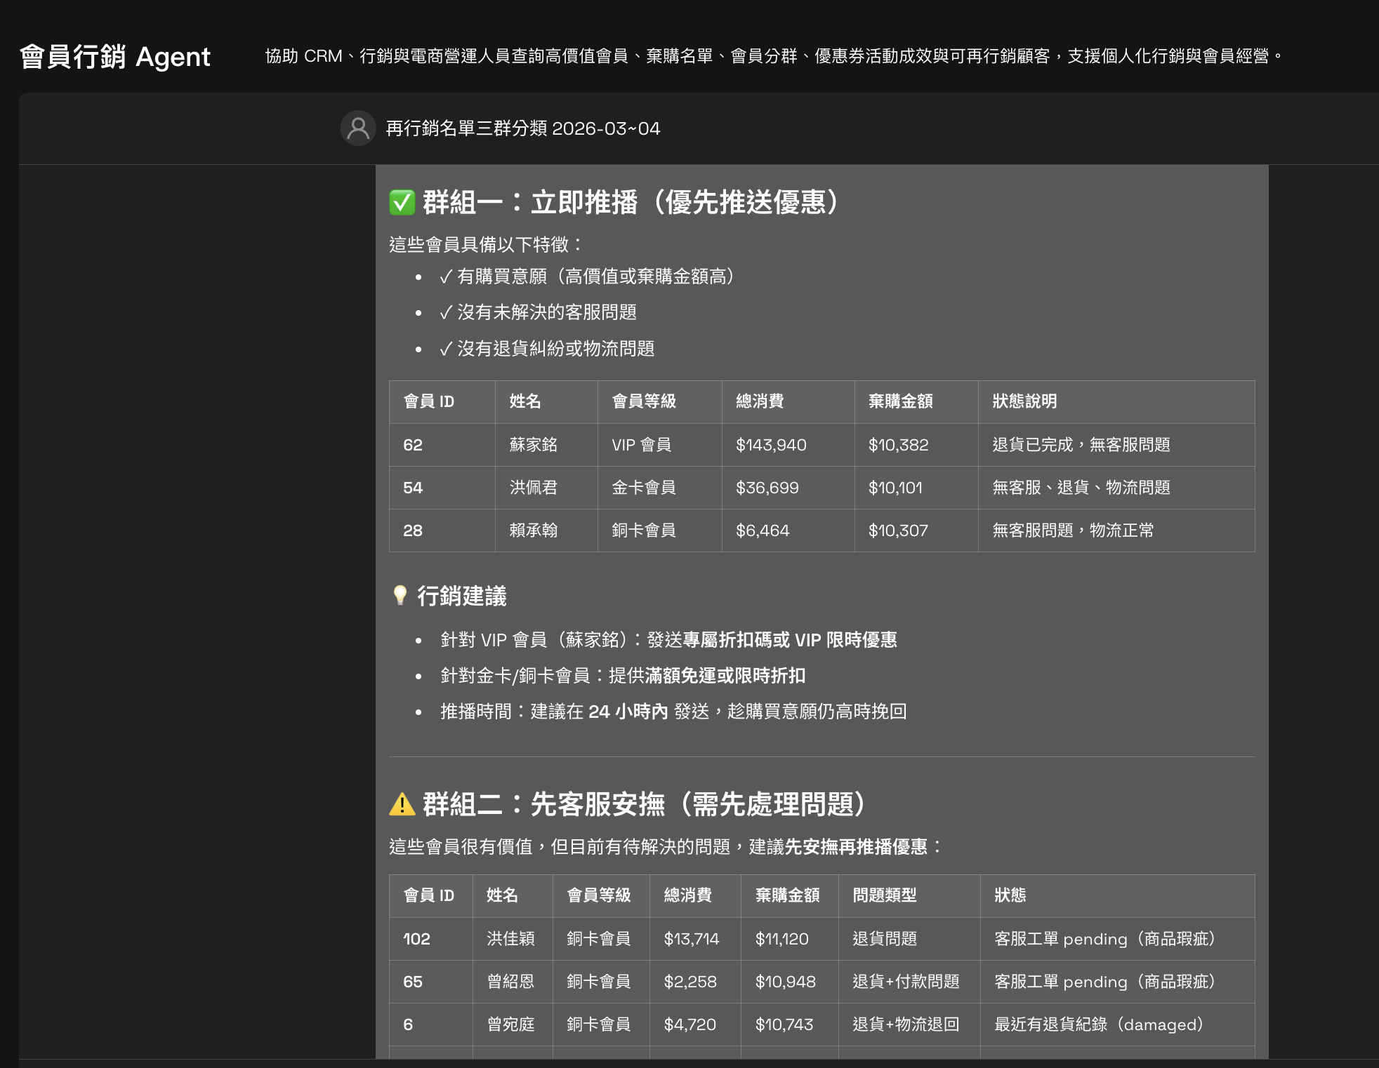Click the total spend $13,714
The width and height of the screenshot is (1379, 1068).
692,939
